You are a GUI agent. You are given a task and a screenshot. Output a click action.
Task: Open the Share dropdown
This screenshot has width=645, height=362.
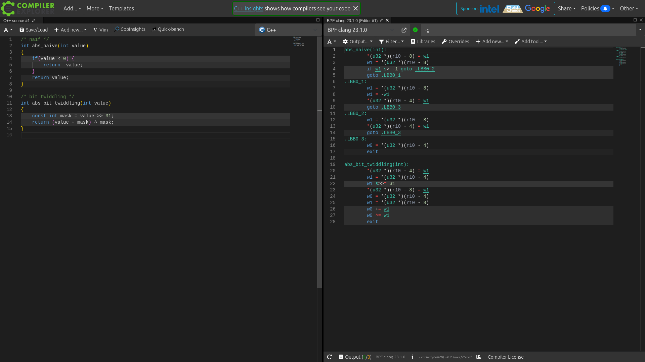[567, 8]
